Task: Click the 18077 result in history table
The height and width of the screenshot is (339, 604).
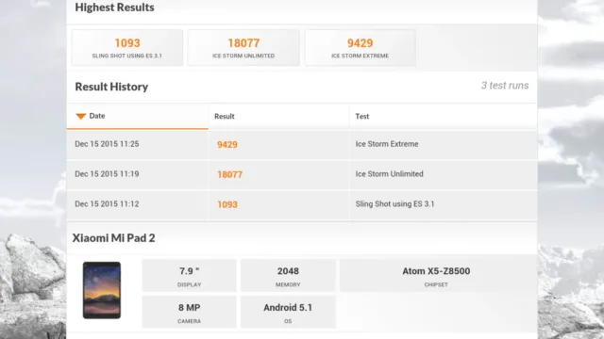Action: click(229, 174)
